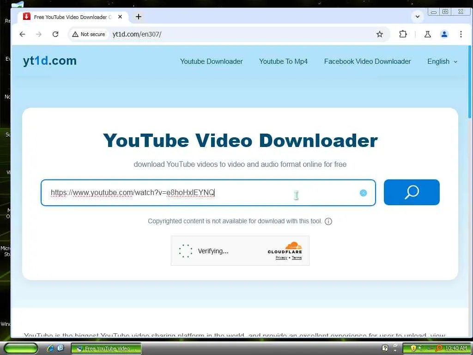473x355 pixels.
Task: Open the Extensions puzzle icon
Action: click(x=403, y=34)
